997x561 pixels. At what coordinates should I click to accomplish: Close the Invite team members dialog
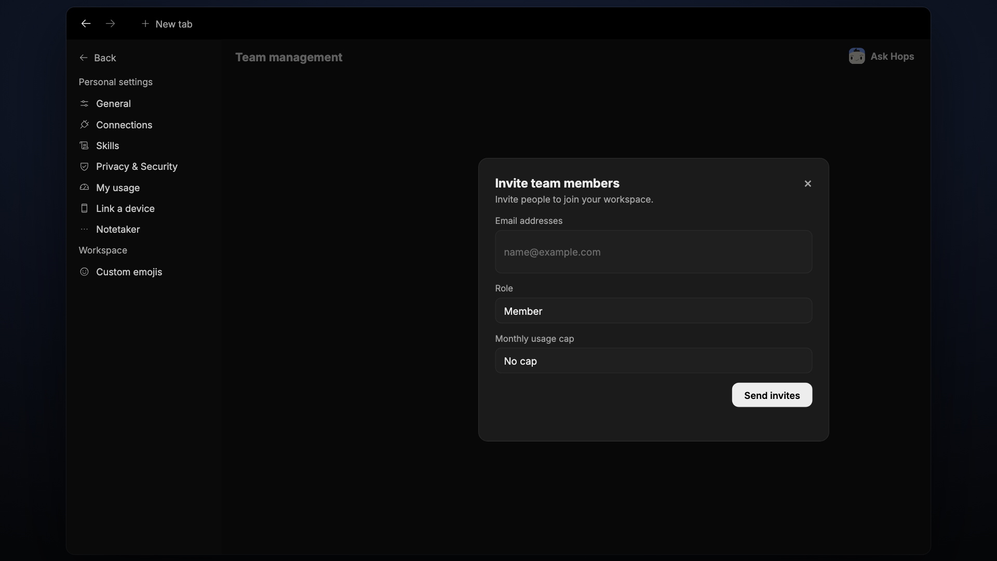tap(807, 183)
